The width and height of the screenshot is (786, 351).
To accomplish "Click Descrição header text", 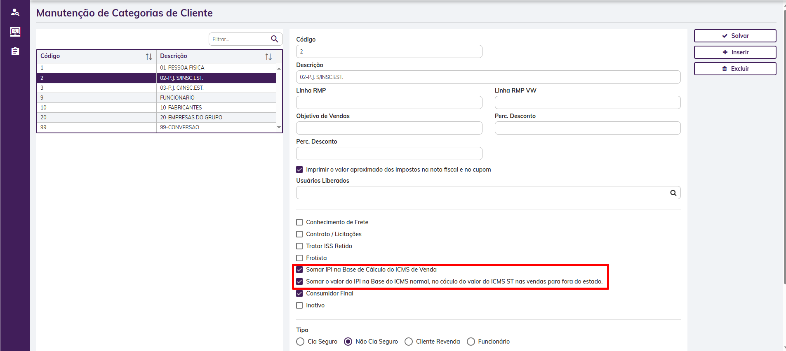I will click(x=174, y=56).
